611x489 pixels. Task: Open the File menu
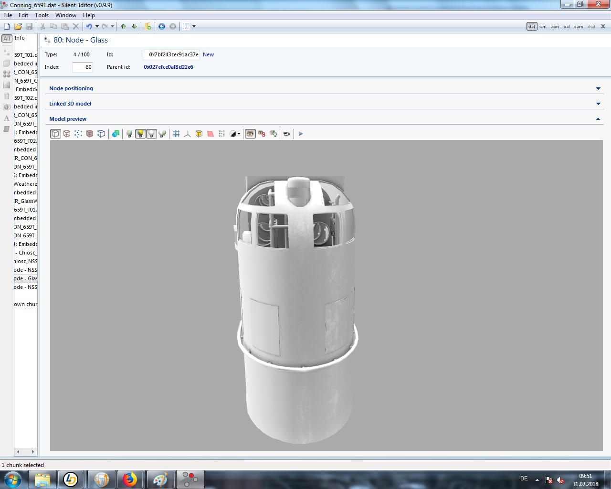8,15
